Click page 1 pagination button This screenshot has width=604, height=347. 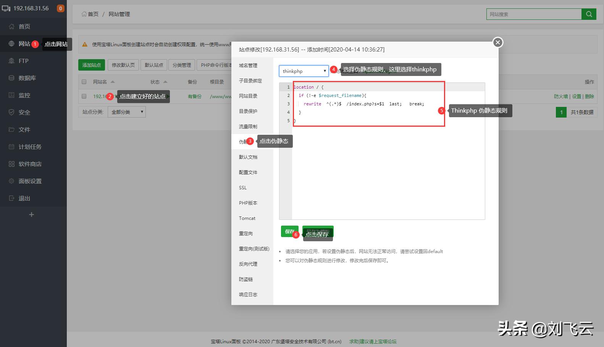(x=561, y=112)
